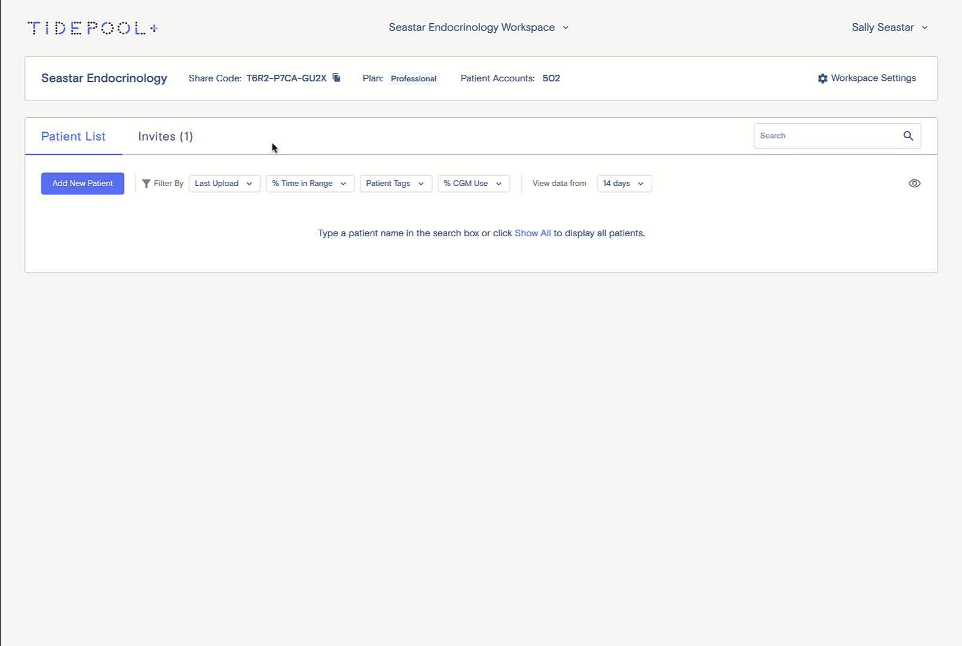This screenshot has width=962, height=646.
Task: Click the 'View data from' label
Action: (559, 184)
